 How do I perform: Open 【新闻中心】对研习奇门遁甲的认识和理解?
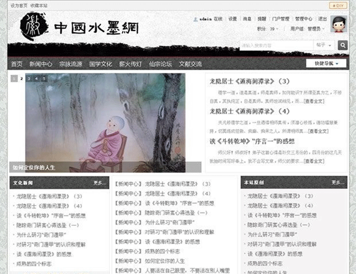pos(164,232)
